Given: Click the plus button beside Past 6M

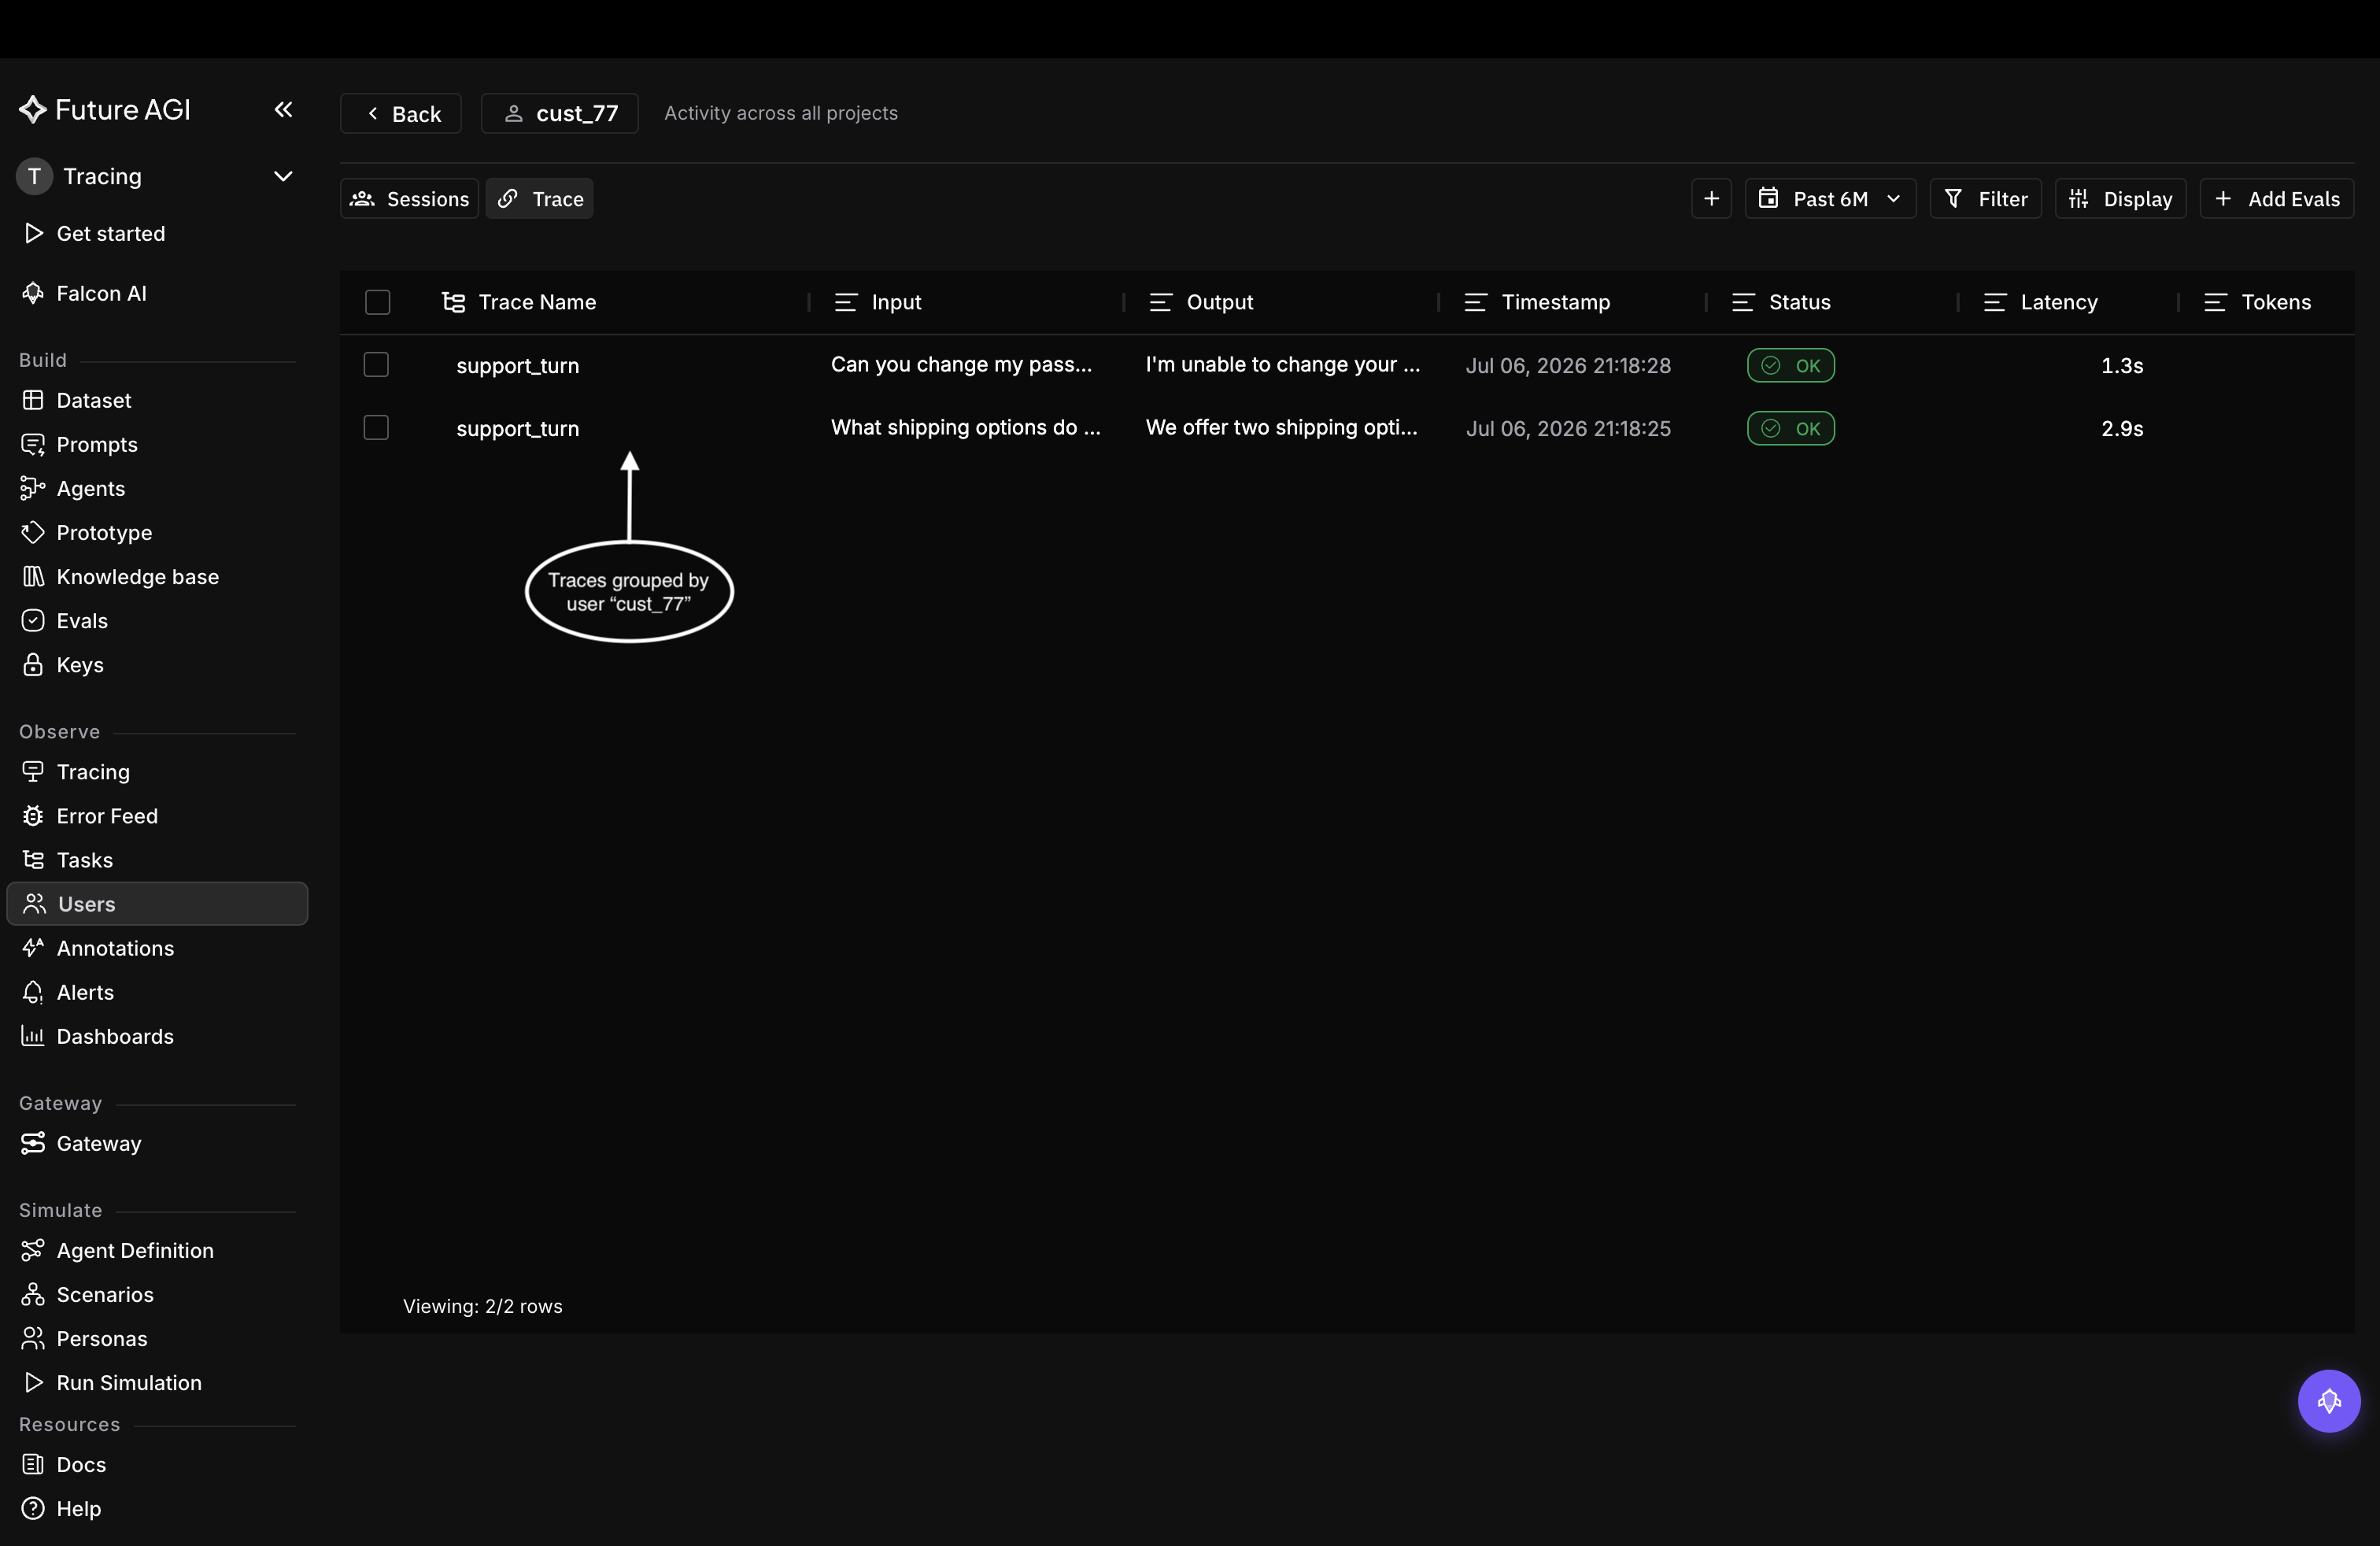Looking at the screenshot, I should coord(1711,198).
